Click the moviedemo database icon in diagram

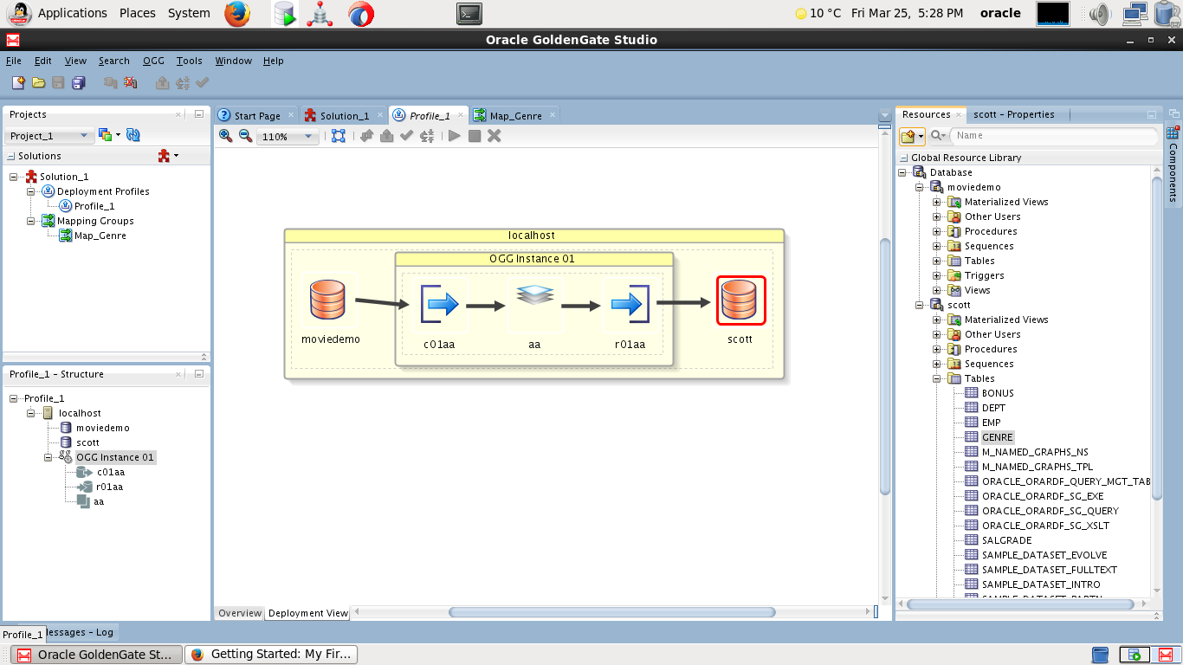pos(327,300)
